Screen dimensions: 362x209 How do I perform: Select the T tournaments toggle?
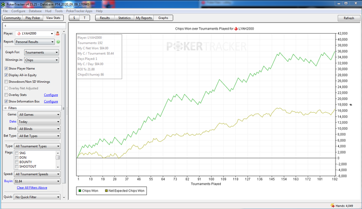tap(84, 18)
